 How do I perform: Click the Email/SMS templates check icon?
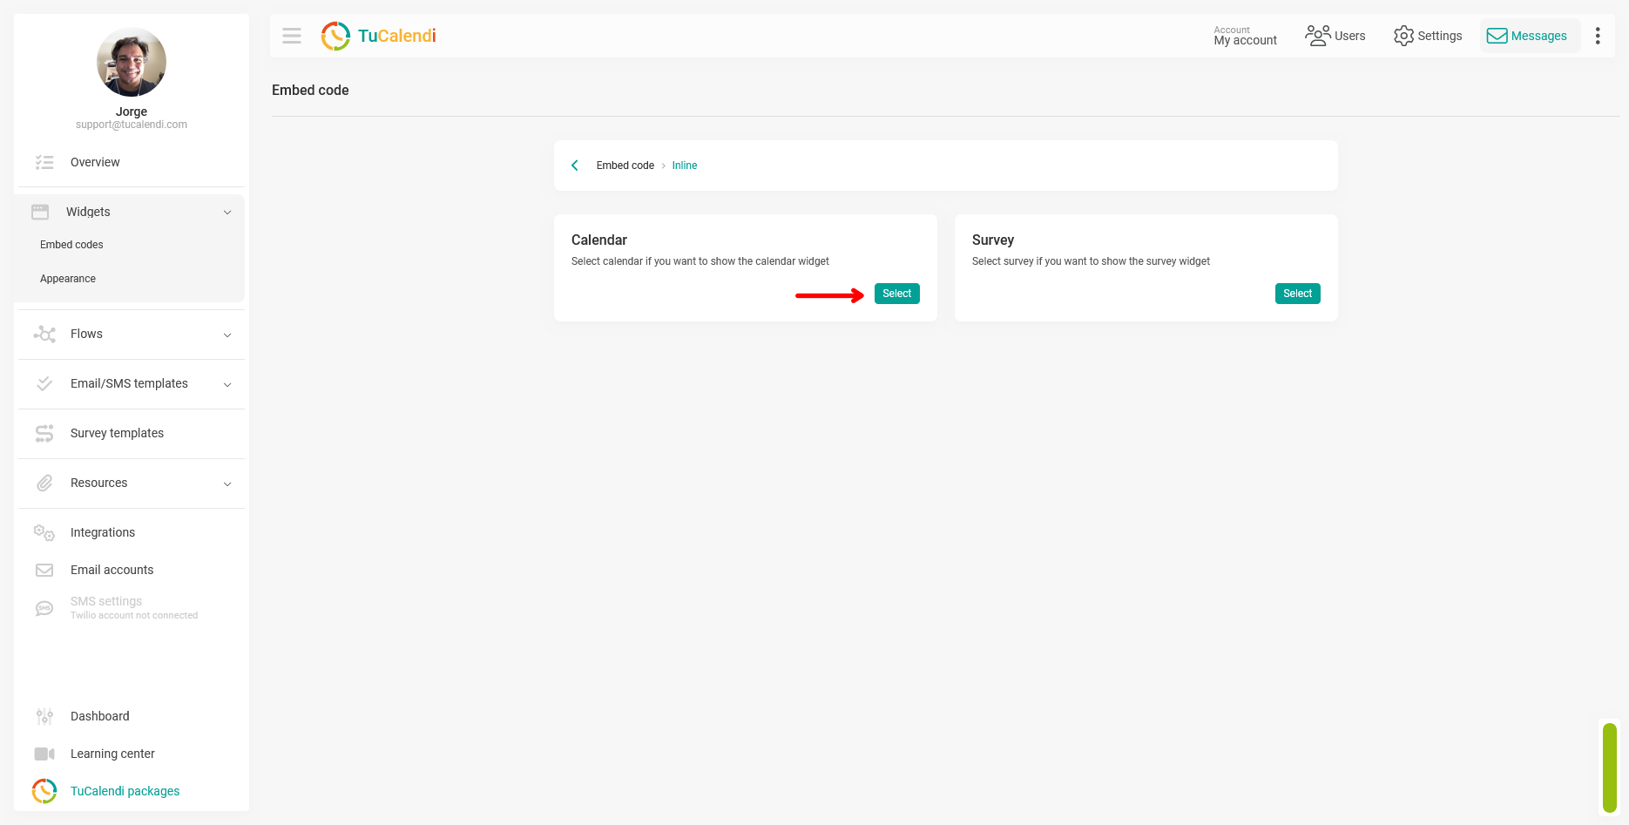[x=44, y=383]
